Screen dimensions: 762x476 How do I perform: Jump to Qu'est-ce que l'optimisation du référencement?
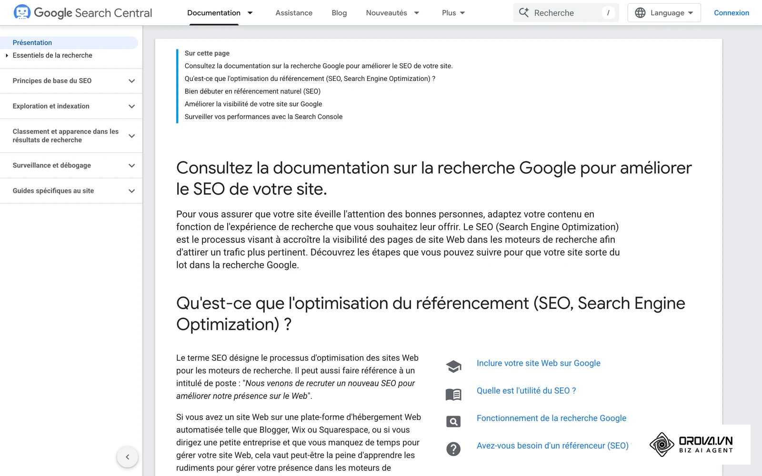point(310,79)
